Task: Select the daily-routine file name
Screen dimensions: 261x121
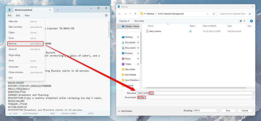Action: coord(155,31)
